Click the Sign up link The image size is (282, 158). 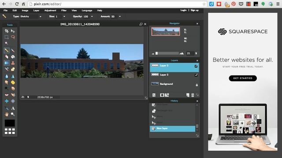tap(195, 10)
